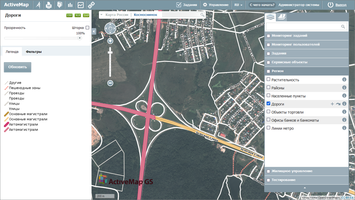Export Дороги layer as CSV

[69, 15]
